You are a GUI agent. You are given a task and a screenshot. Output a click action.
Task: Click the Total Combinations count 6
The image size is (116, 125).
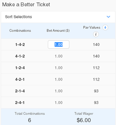coord(29,120)
